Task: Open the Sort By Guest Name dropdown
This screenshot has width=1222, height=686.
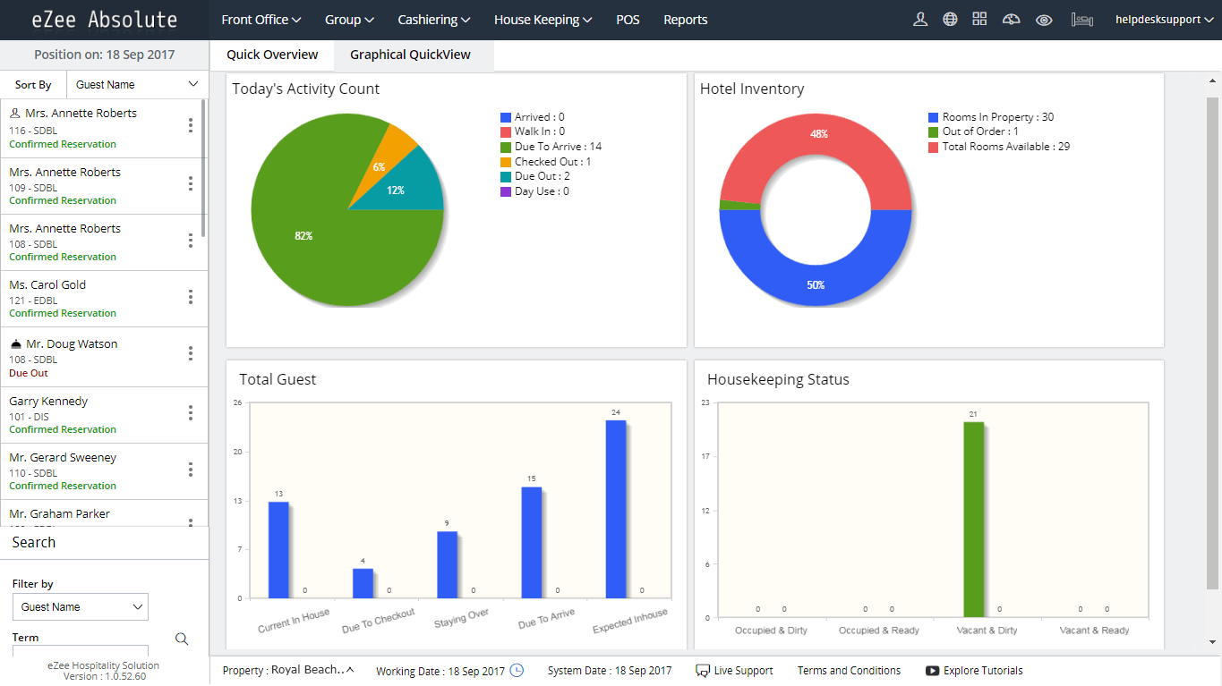Action: point(137,85)
